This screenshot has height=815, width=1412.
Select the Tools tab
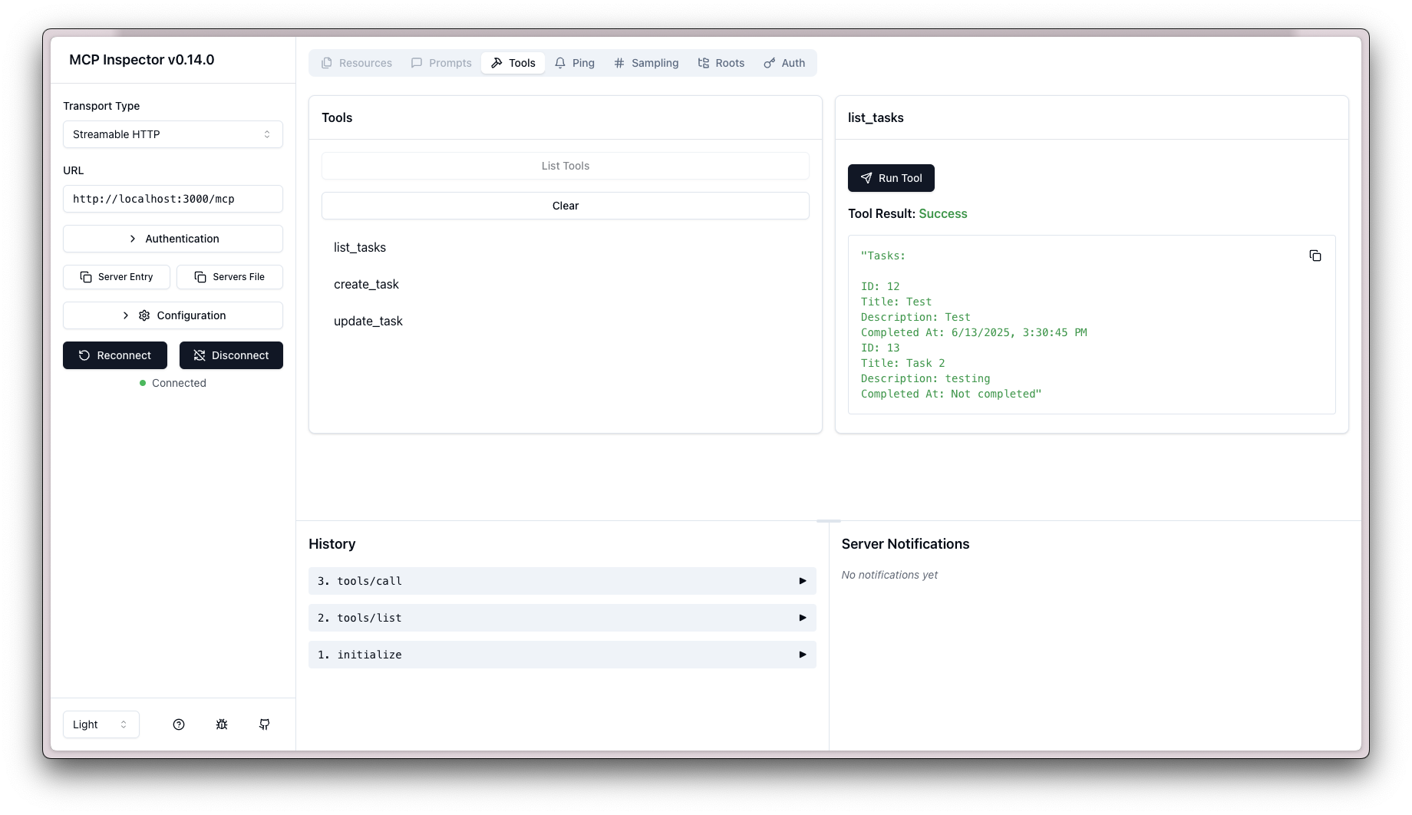513,63
